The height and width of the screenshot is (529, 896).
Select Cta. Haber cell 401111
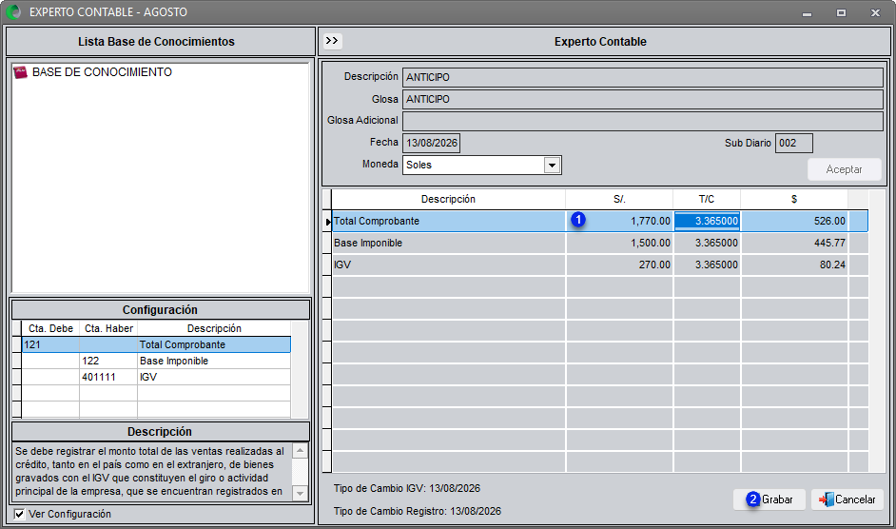pyautogui.click(x=108, y=377)
